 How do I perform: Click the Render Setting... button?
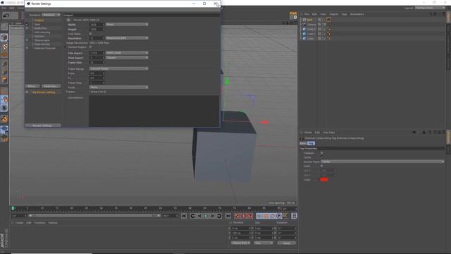coord(43,126)
